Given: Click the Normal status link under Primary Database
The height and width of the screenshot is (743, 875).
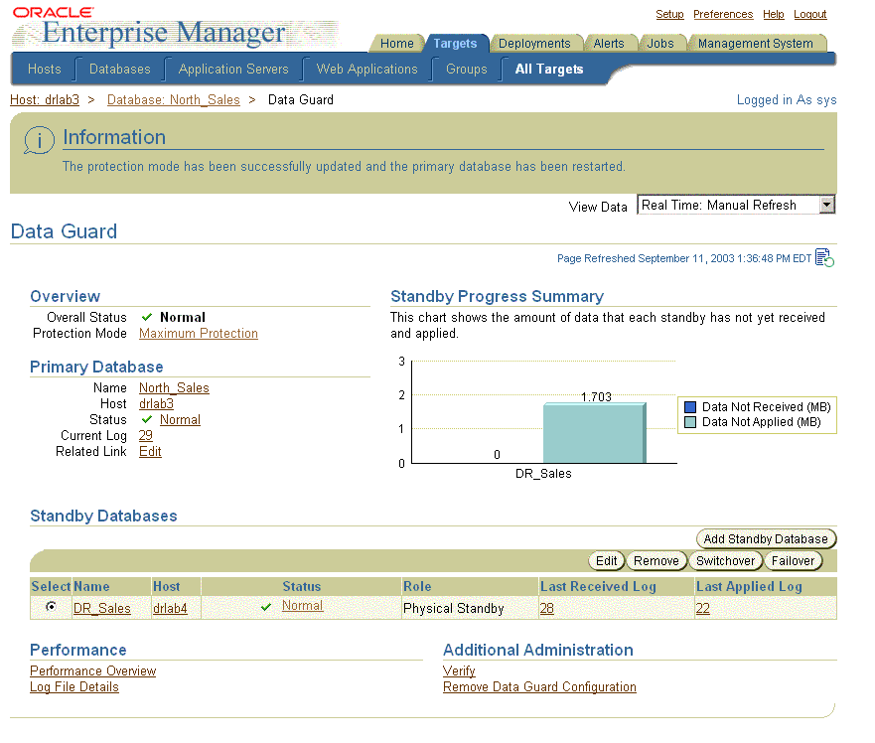Looking at the screenshot, I should tap(180, 419).
